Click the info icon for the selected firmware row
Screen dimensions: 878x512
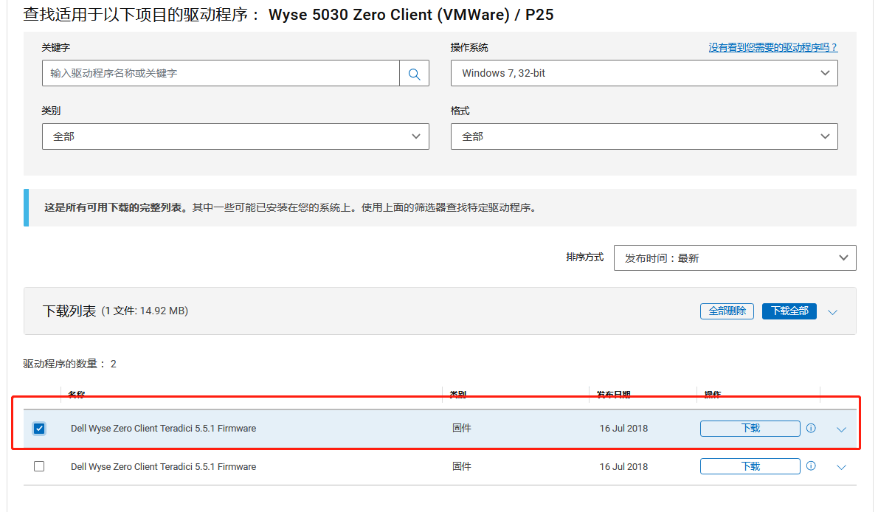tap(811, 428)
